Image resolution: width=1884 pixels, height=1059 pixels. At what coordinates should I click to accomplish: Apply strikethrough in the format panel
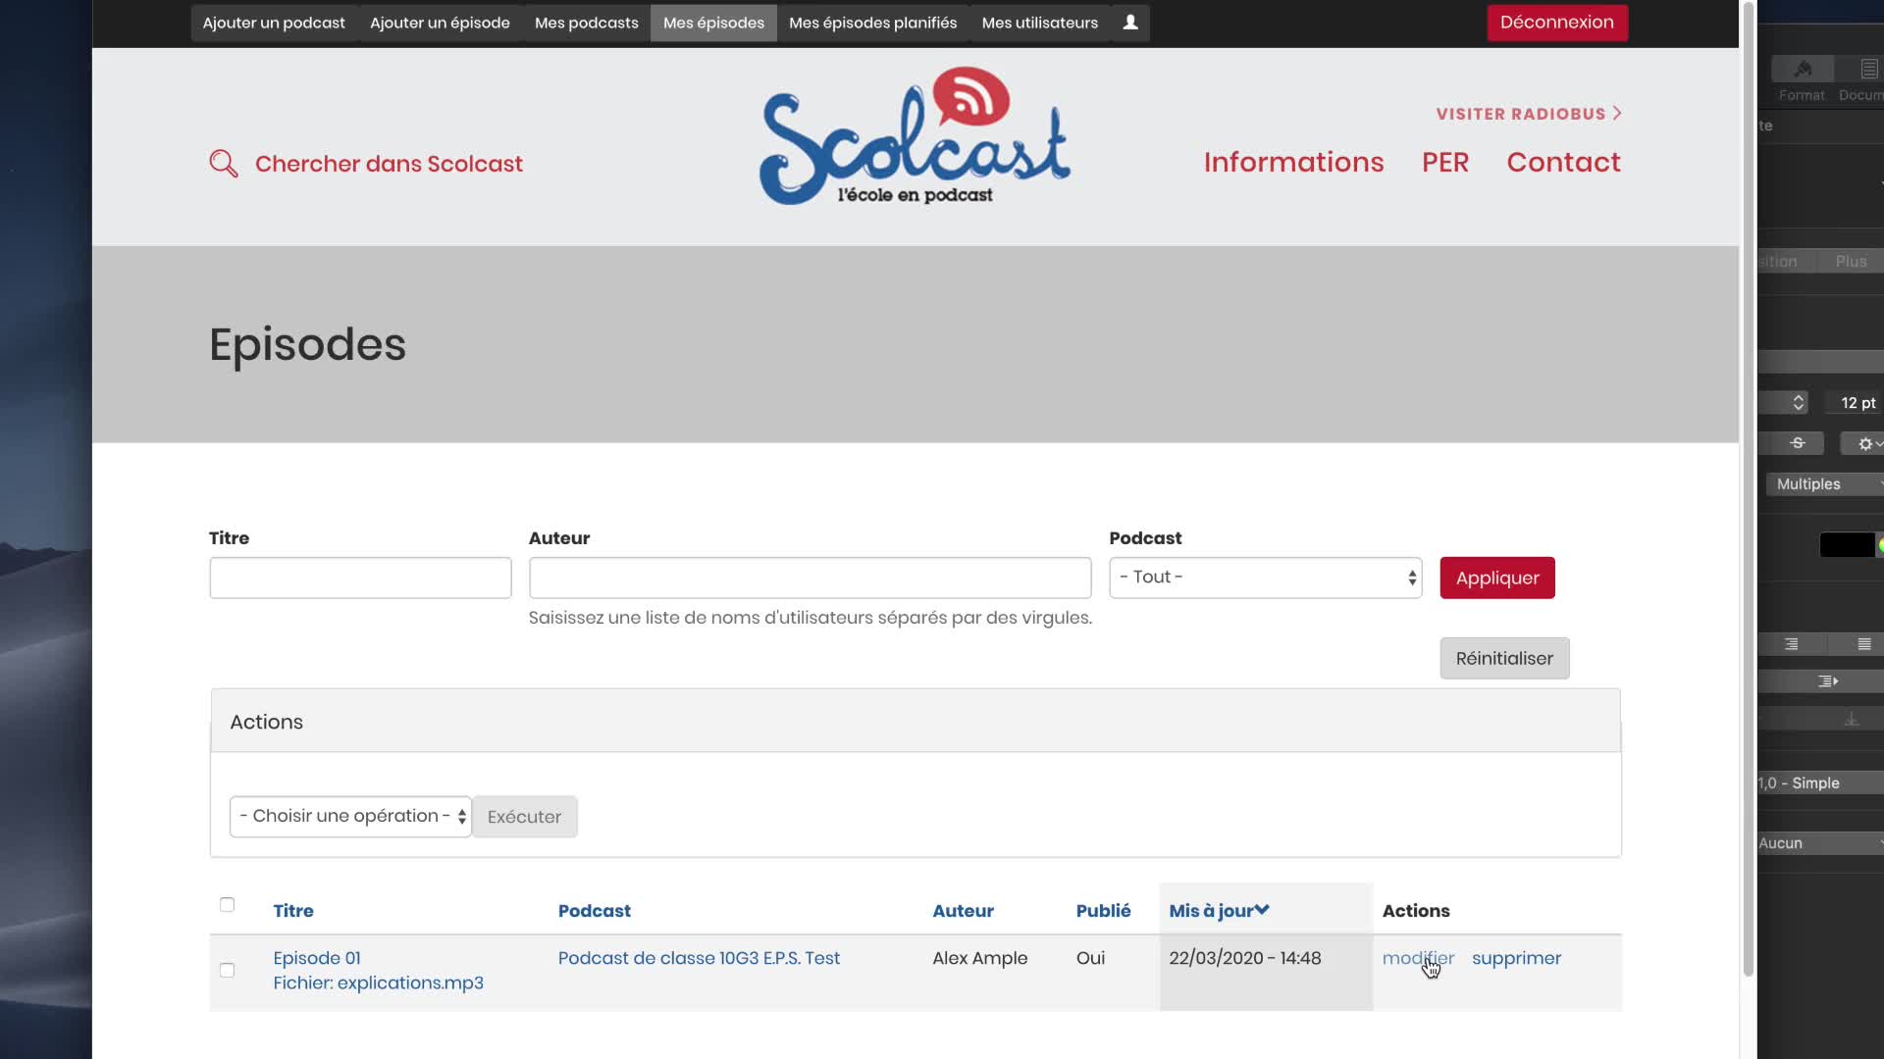[1797, 443]
